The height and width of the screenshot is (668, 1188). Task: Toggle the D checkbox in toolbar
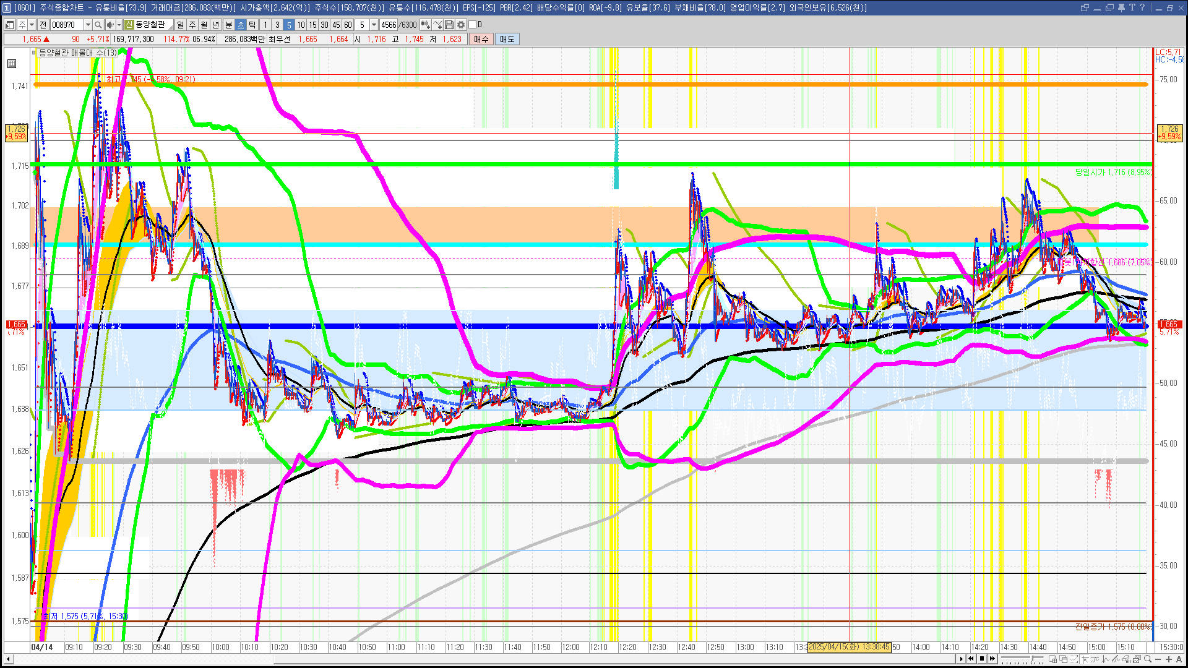(473, 25)
